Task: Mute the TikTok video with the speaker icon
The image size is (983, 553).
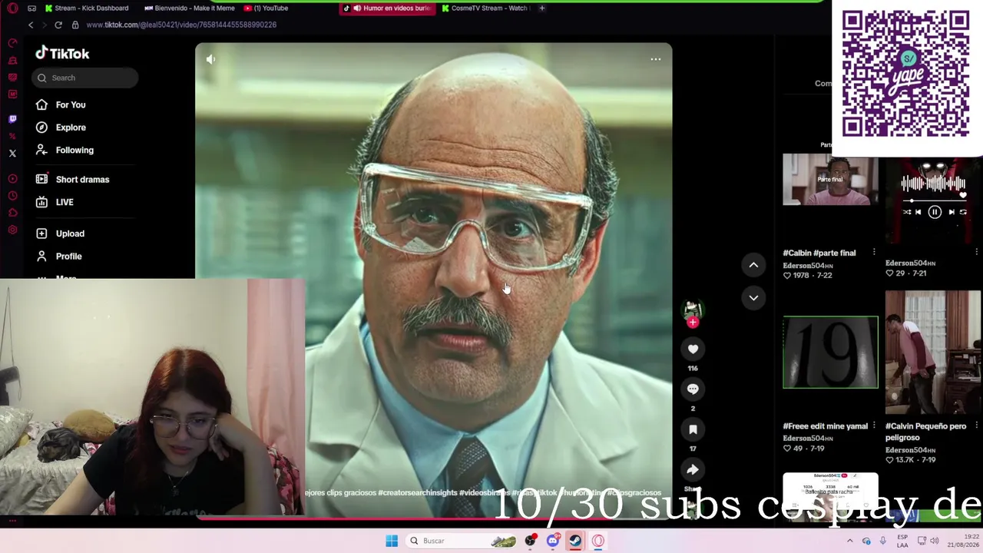Action: (210, 59)
